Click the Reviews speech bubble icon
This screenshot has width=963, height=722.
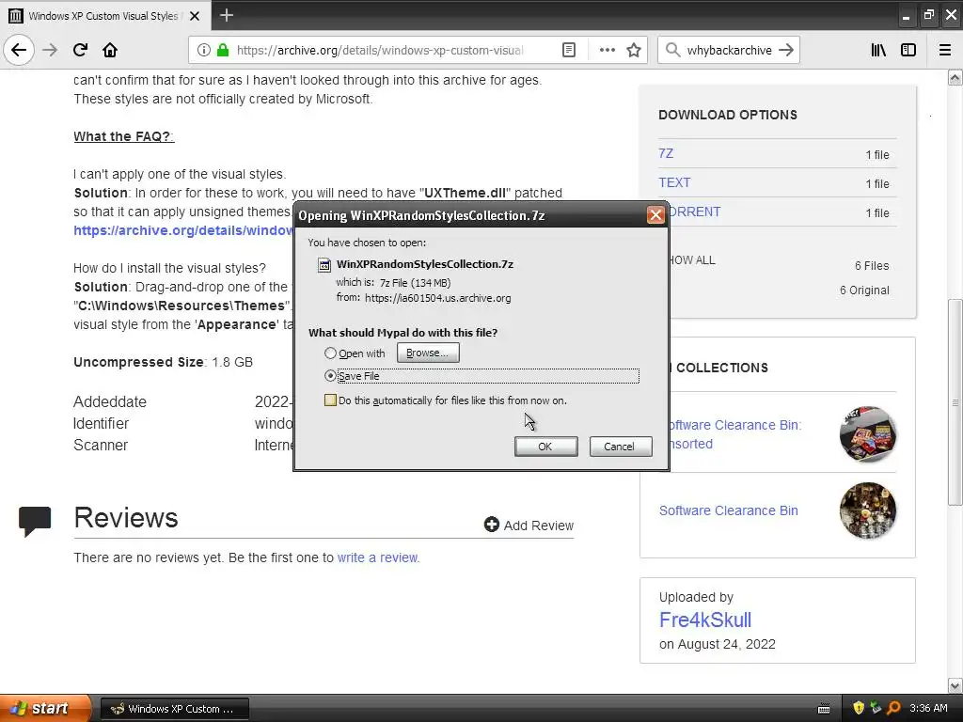[35, 521]
